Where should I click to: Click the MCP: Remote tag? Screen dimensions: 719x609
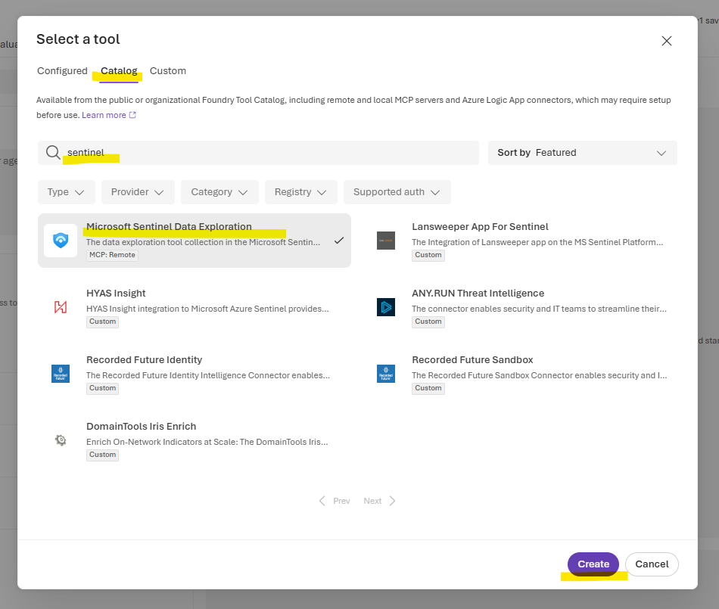coord(112,255)
